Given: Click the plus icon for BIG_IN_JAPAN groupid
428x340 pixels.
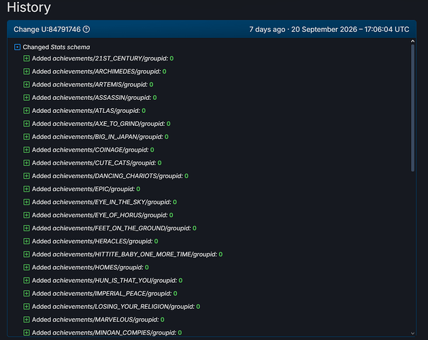Looking at the screenshot, I should click(27, 137).
